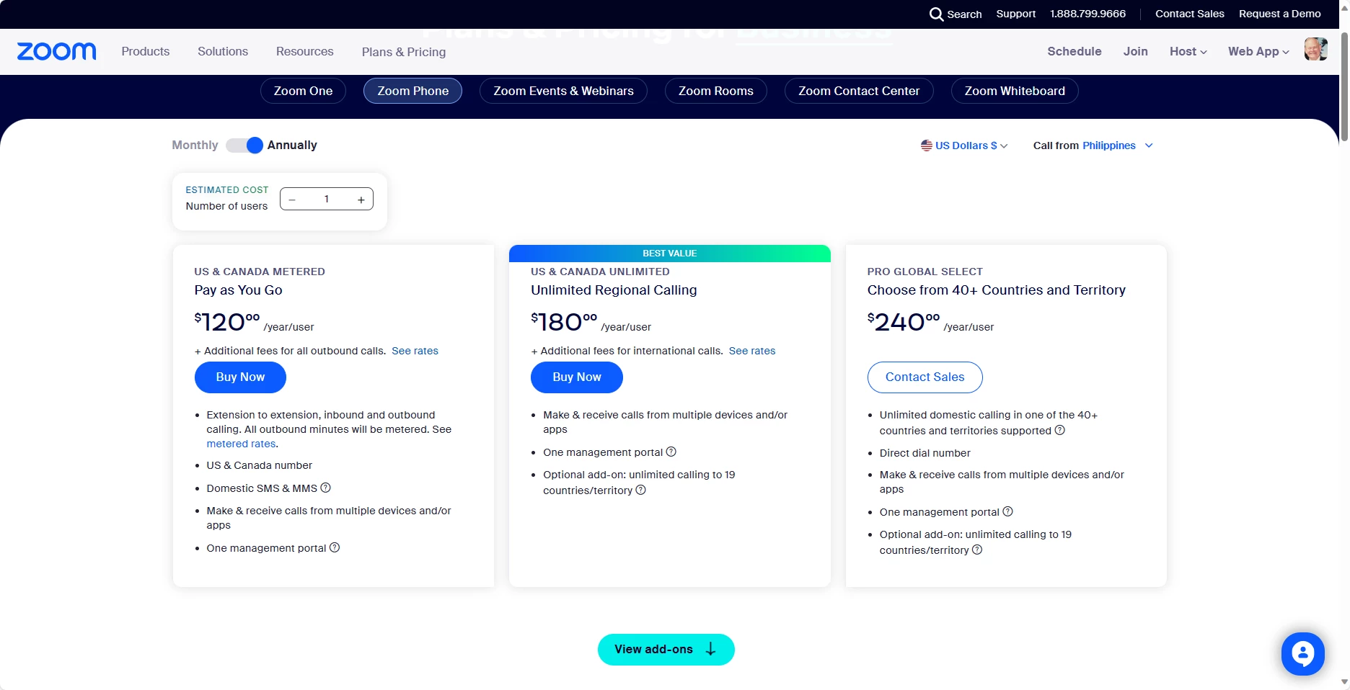The image size is (1350, 690).
Task: Click Contact Sales in top bar
Action: click(1190, 14)
